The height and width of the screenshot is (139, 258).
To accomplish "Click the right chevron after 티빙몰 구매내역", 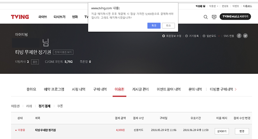I will pyautogui.click(x=236, y=89).
